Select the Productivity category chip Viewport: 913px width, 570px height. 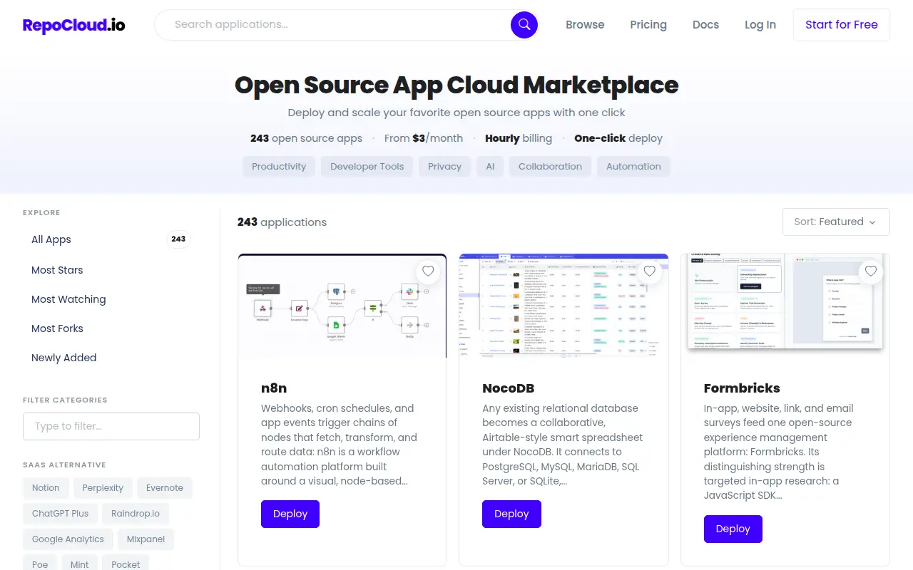(x=279, y=167)
